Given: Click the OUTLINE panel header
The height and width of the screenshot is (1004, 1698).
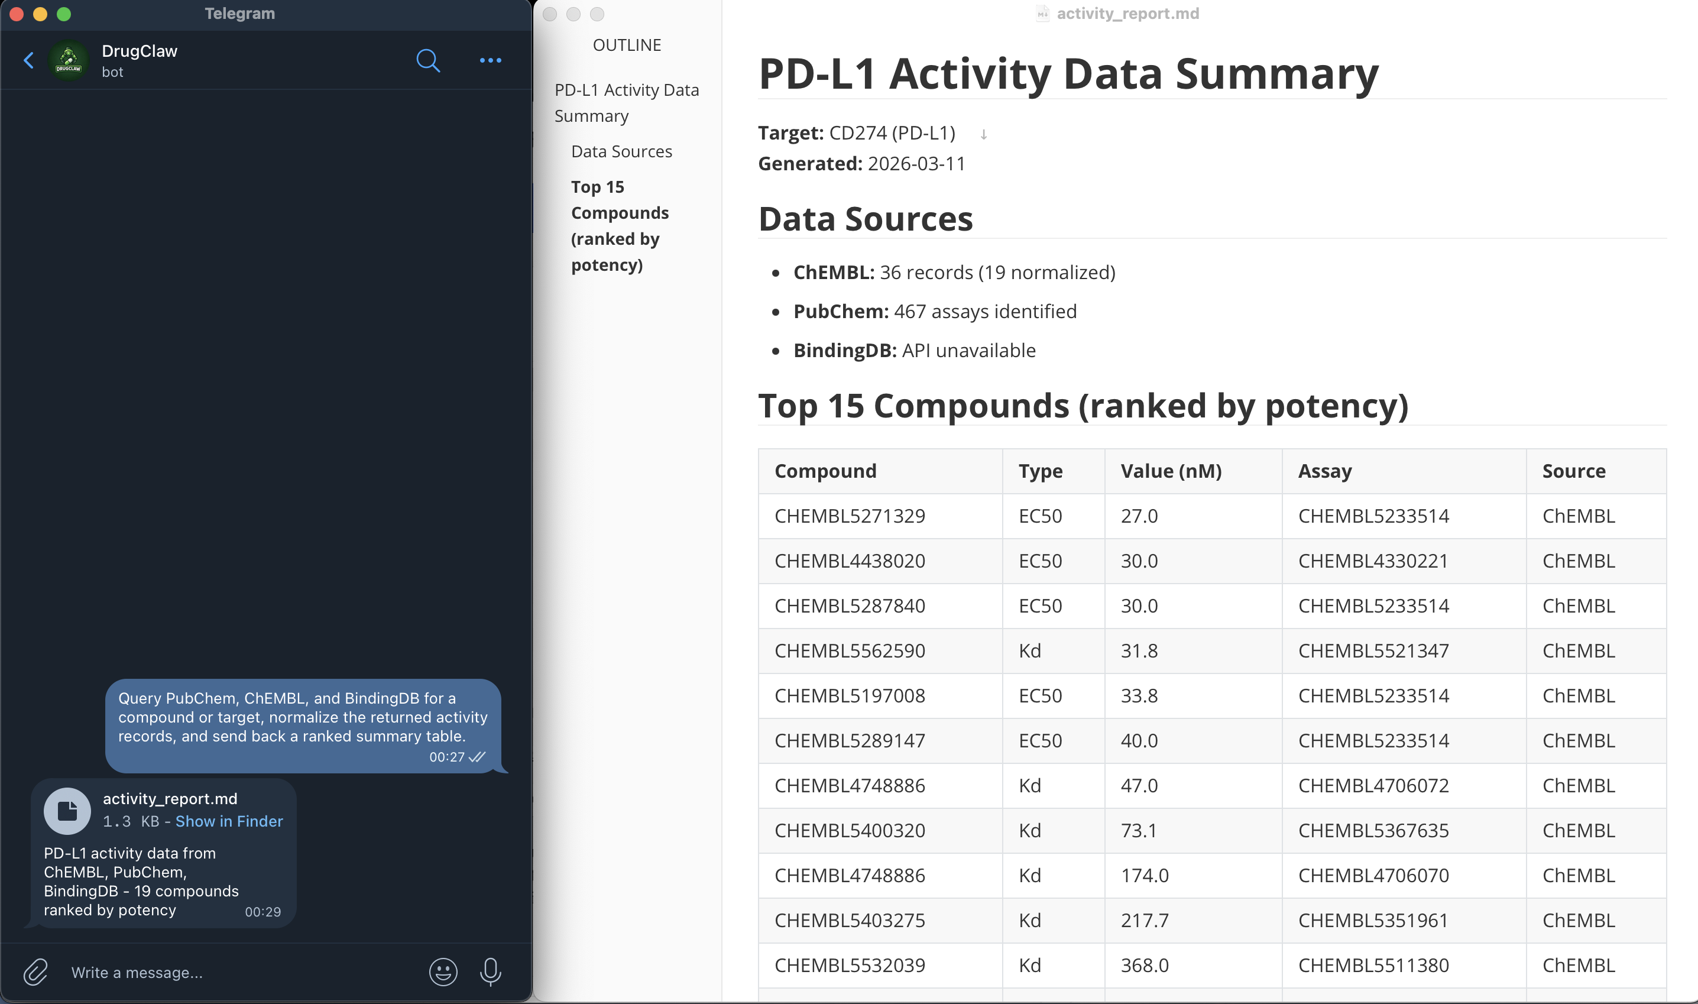Looking at the screenshot, I should pyautogui.click(x=627, y=46).
